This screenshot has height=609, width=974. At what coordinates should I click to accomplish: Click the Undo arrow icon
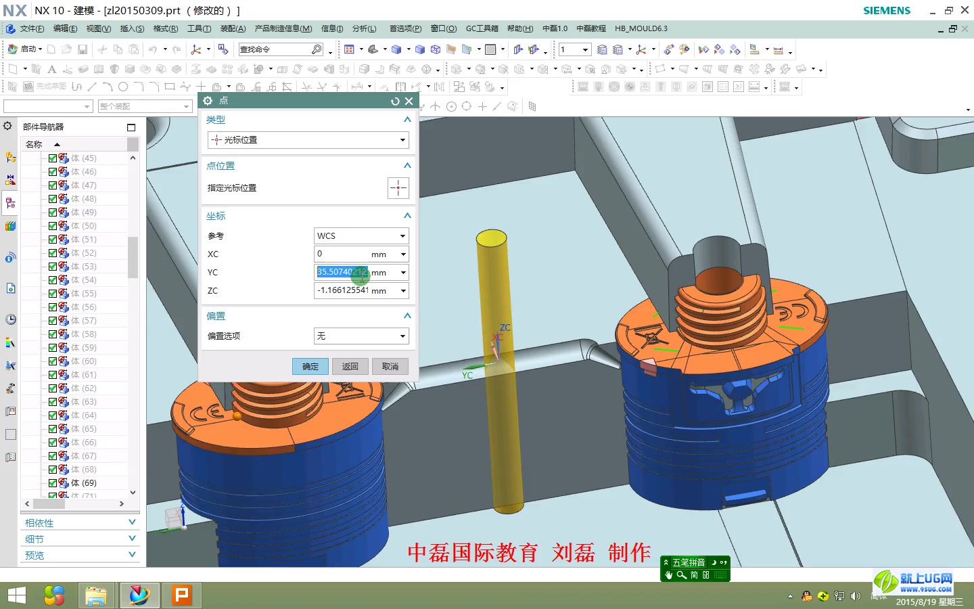(154, 49)
